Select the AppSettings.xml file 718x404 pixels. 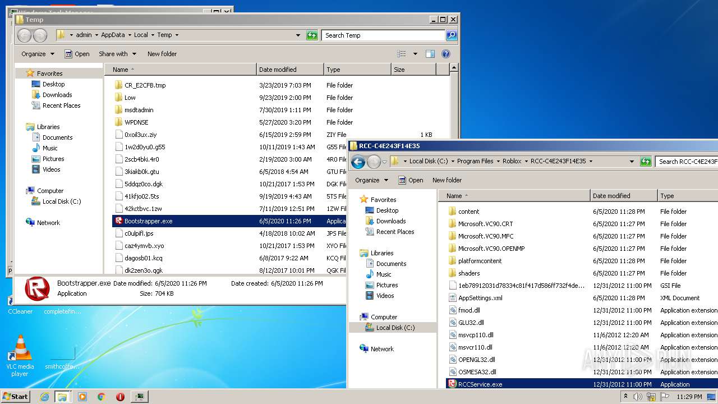480,298
